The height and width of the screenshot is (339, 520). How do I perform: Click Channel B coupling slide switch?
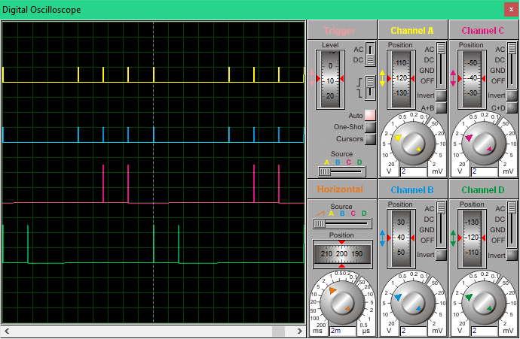tap(441, 225)
